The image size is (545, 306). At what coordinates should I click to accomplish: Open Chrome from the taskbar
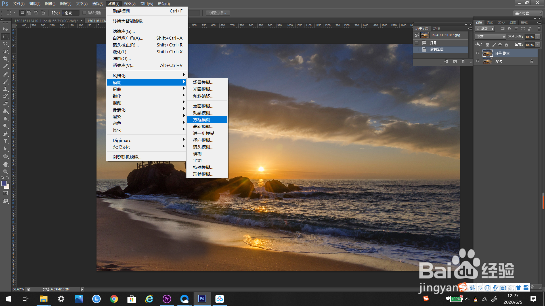click(114, 299)
